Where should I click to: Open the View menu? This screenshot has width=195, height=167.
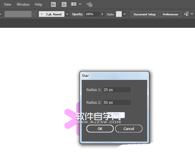(x=7, y=5)
